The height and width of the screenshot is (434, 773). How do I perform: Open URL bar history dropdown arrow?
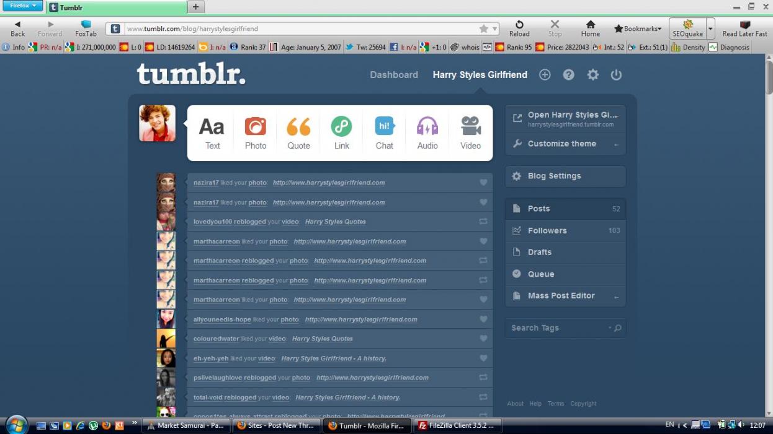click(495, 28)
